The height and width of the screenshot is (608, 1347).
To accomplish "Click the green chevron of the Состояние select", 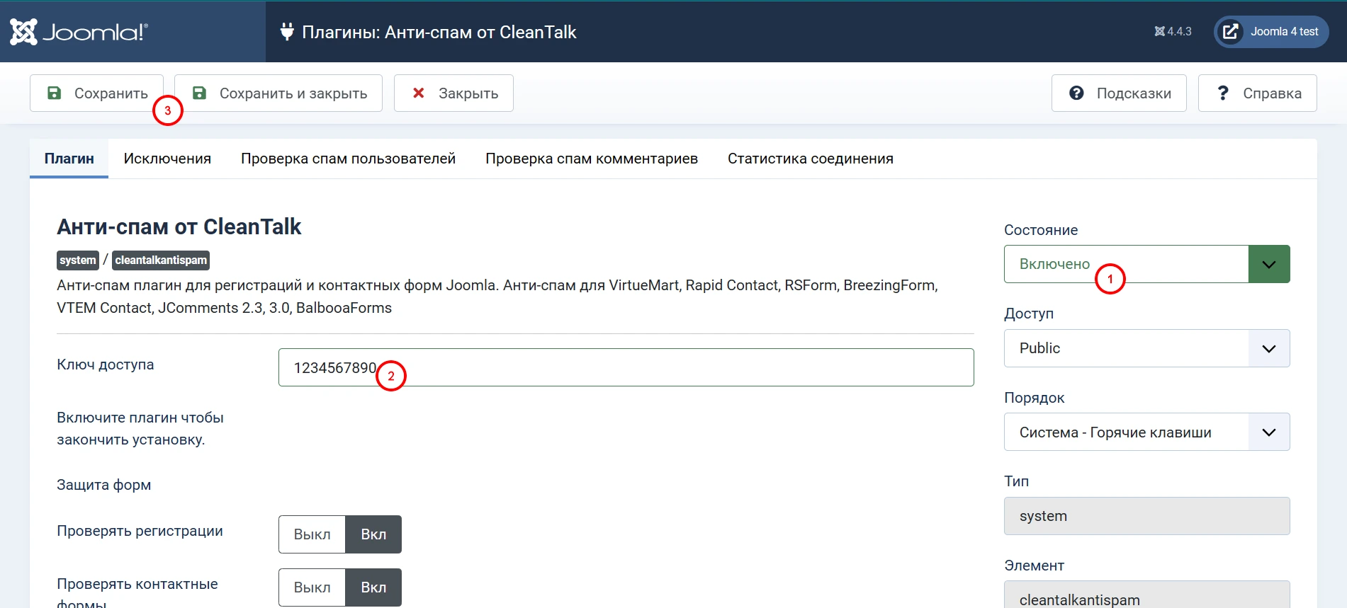I will point(1269,264).
